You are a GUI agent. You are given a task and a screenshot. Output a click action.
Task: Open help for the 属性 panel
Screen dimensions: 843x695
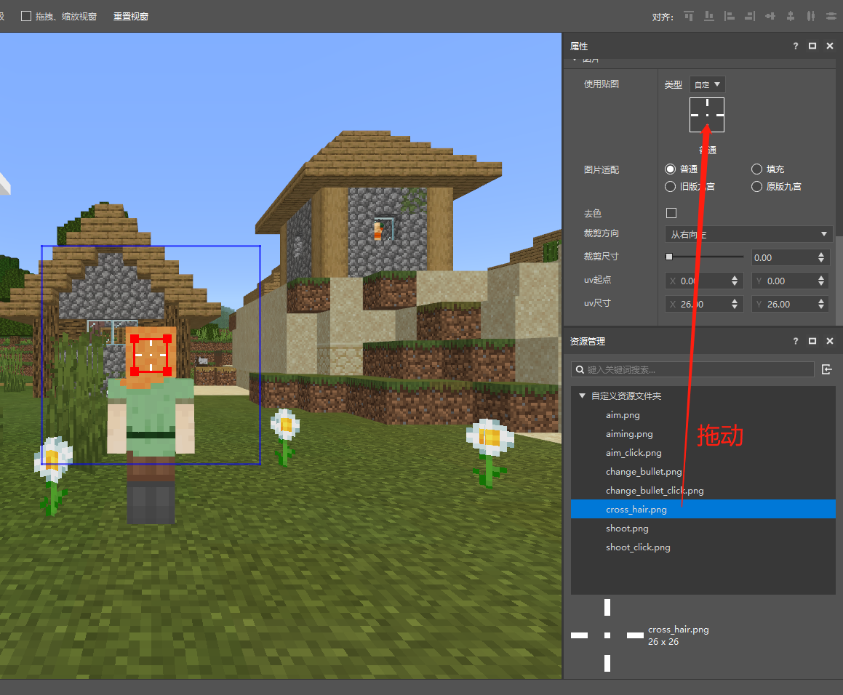point(796,47)
